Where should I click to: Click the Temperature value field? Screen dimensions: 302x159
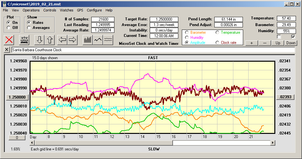286,18
